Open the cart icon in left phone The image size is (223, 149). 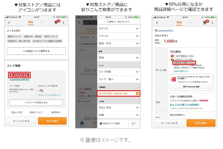pyautogui.click(x=56, y=22)
